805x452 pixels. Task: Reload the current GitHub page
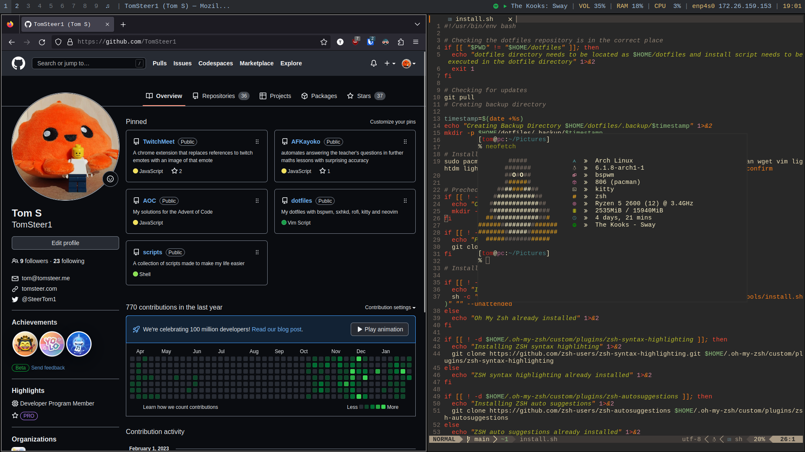point(42,42)
